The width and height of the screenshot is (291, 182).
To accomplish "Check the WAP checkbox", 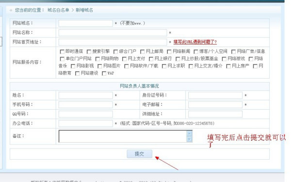I will pos(104,74).
